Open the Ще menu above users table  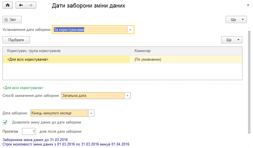point(232,40)
